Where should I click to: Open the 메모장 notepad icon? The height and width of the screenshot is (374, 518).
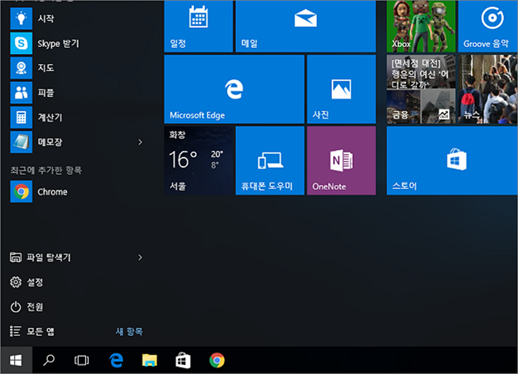[x=21, y=142]
